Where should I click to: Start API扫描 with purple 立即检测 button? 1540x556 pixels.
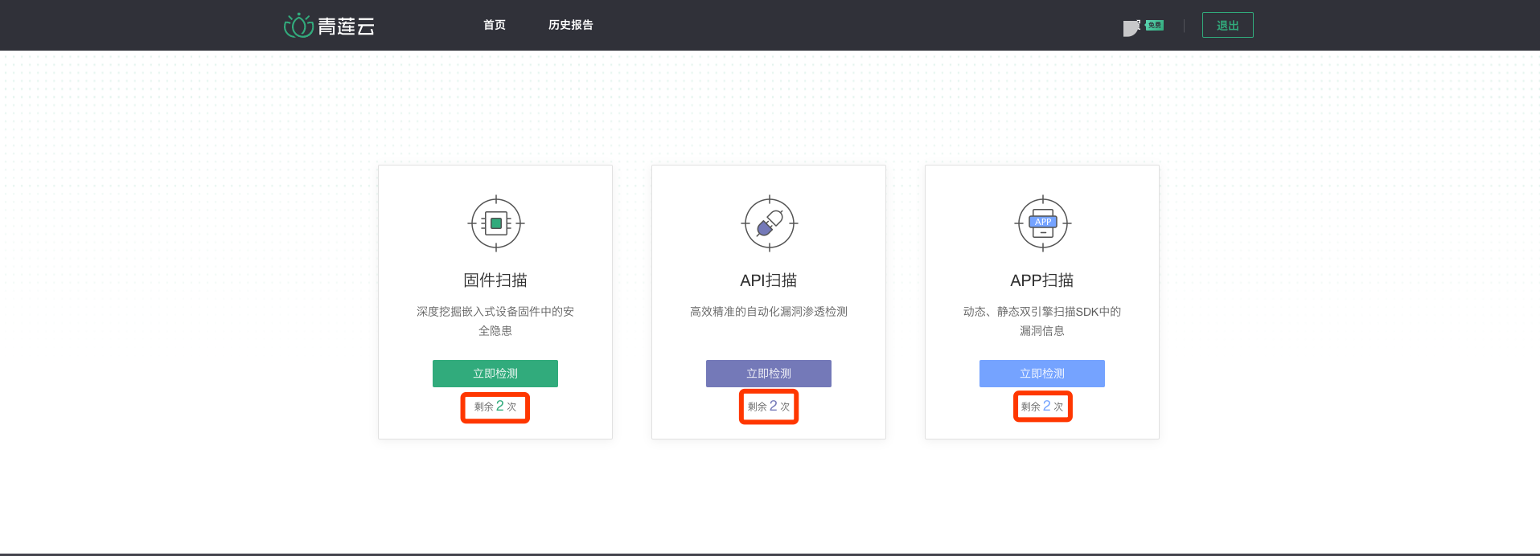click(x=769, y=374)
